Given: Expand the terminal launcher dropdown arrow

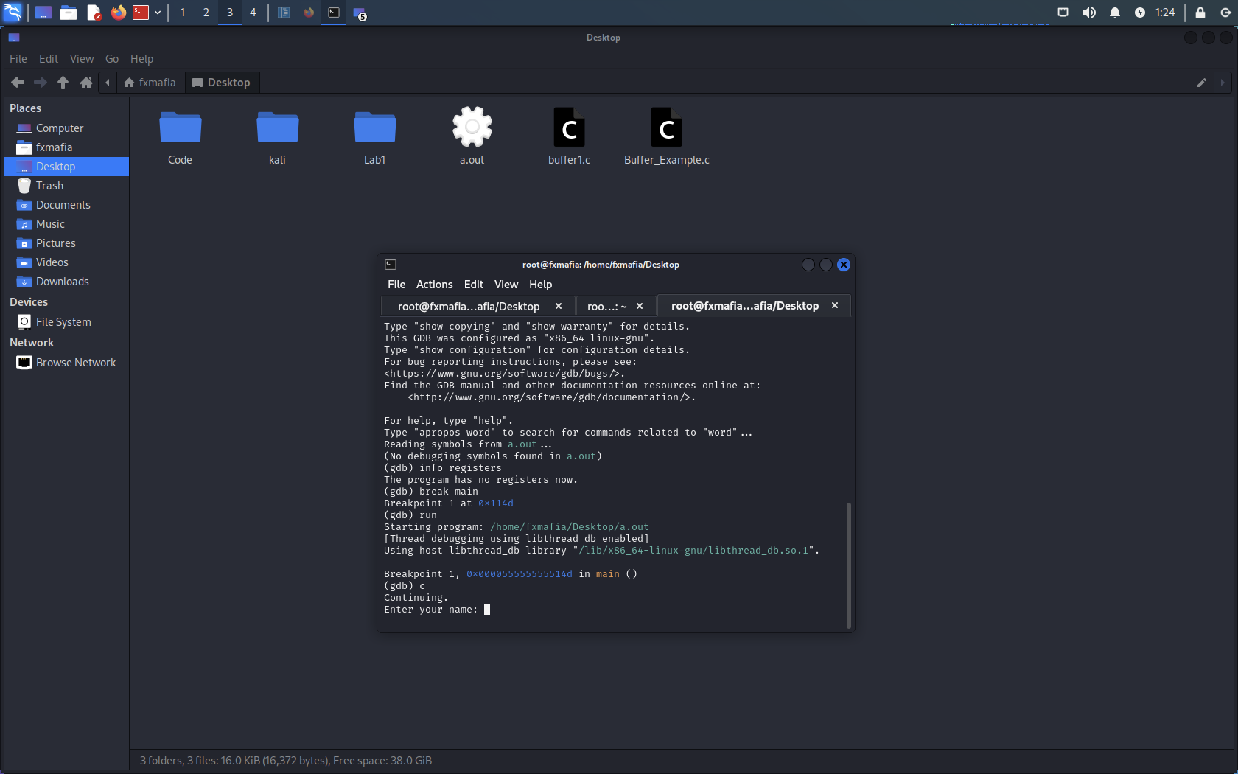Looking at the screenshot, I should [x=158, y=12].
